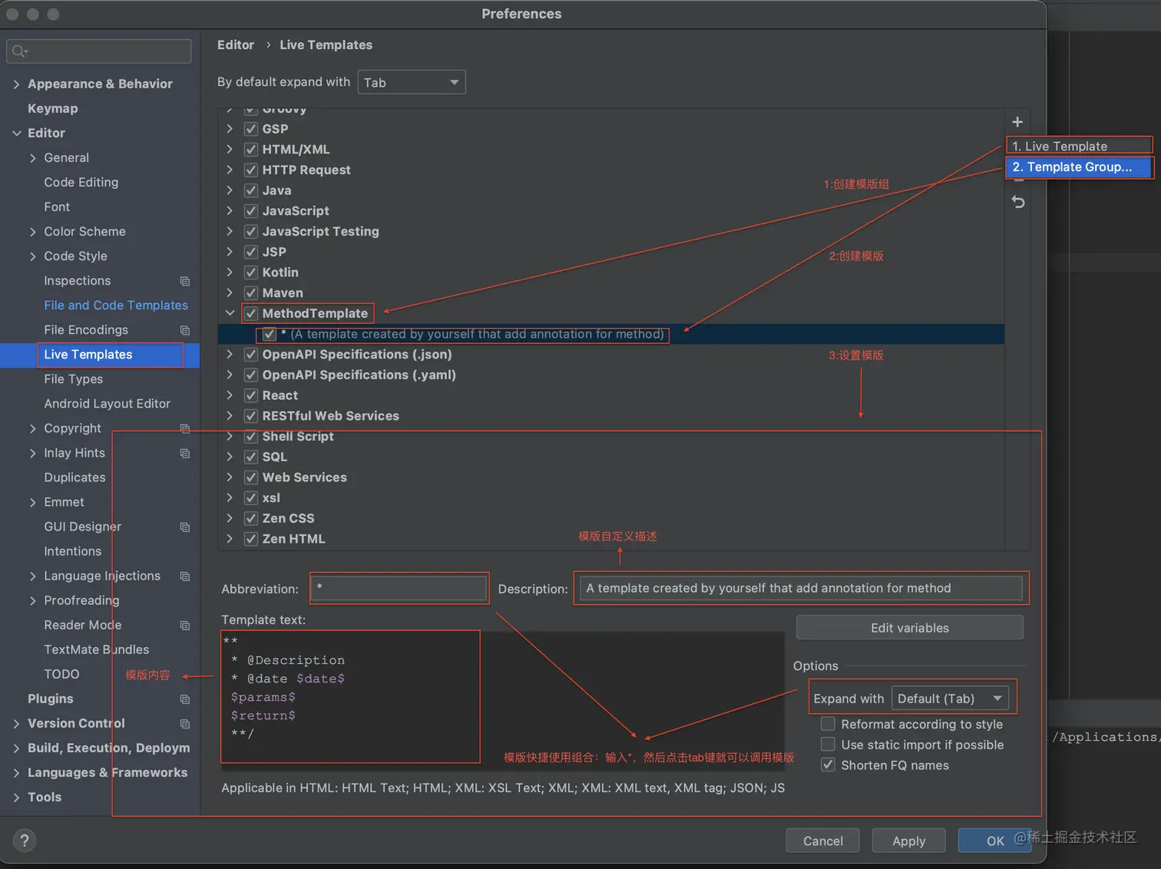Click project-level icon next to Plugins
The height and width of the screenshot is (869, 1161).
click(x=185, y=699)
